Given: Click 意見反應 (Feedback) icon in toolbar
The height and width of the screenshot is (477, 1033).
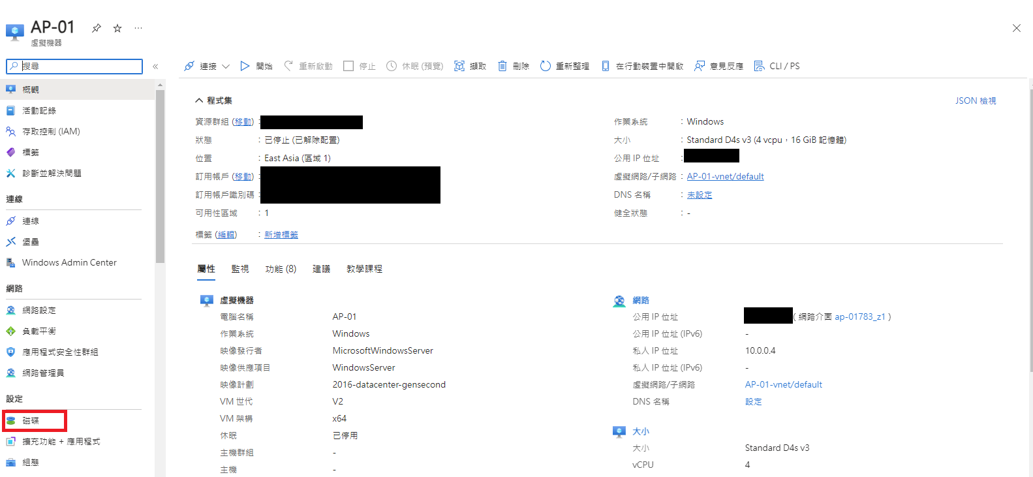Looking at the screenshot, I should click(x=700, y=66).
